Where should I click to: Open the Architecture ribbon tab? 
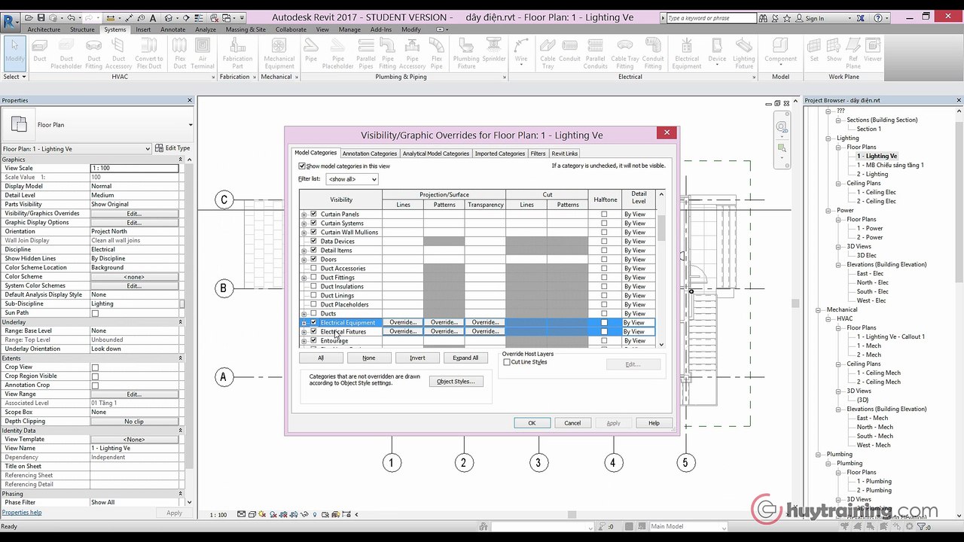coord(44,29)
